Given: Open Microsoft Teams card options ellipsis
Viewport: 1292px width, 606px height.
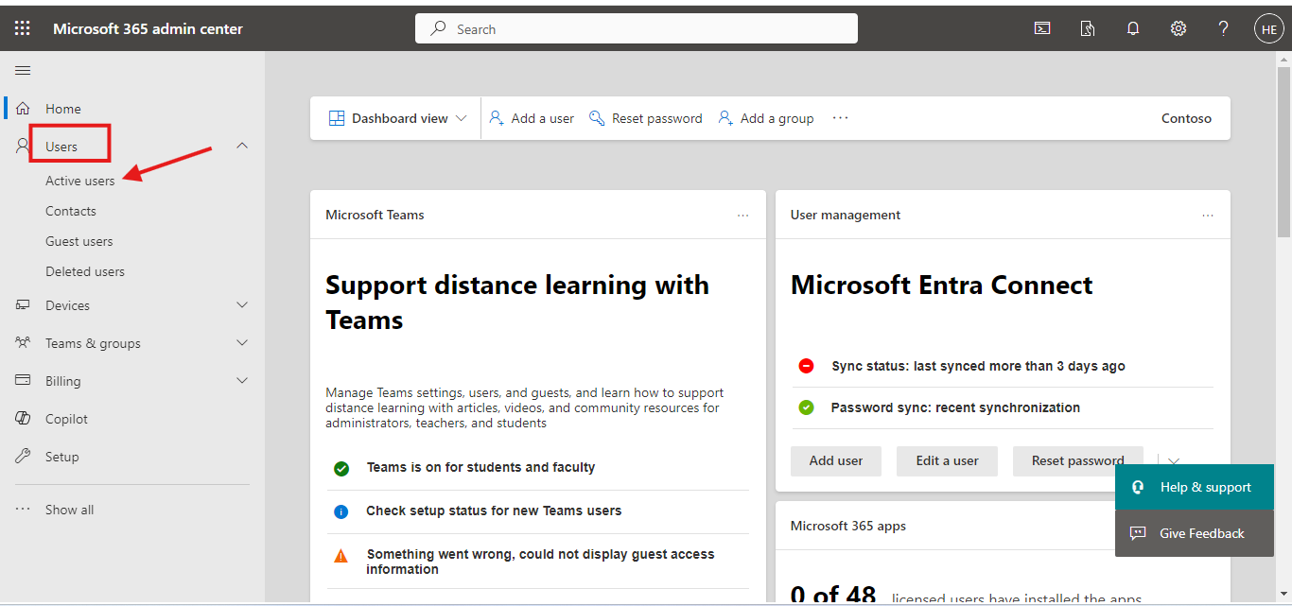Looking at the screenshot, I should pyautogui.click(x=743, y=216).
